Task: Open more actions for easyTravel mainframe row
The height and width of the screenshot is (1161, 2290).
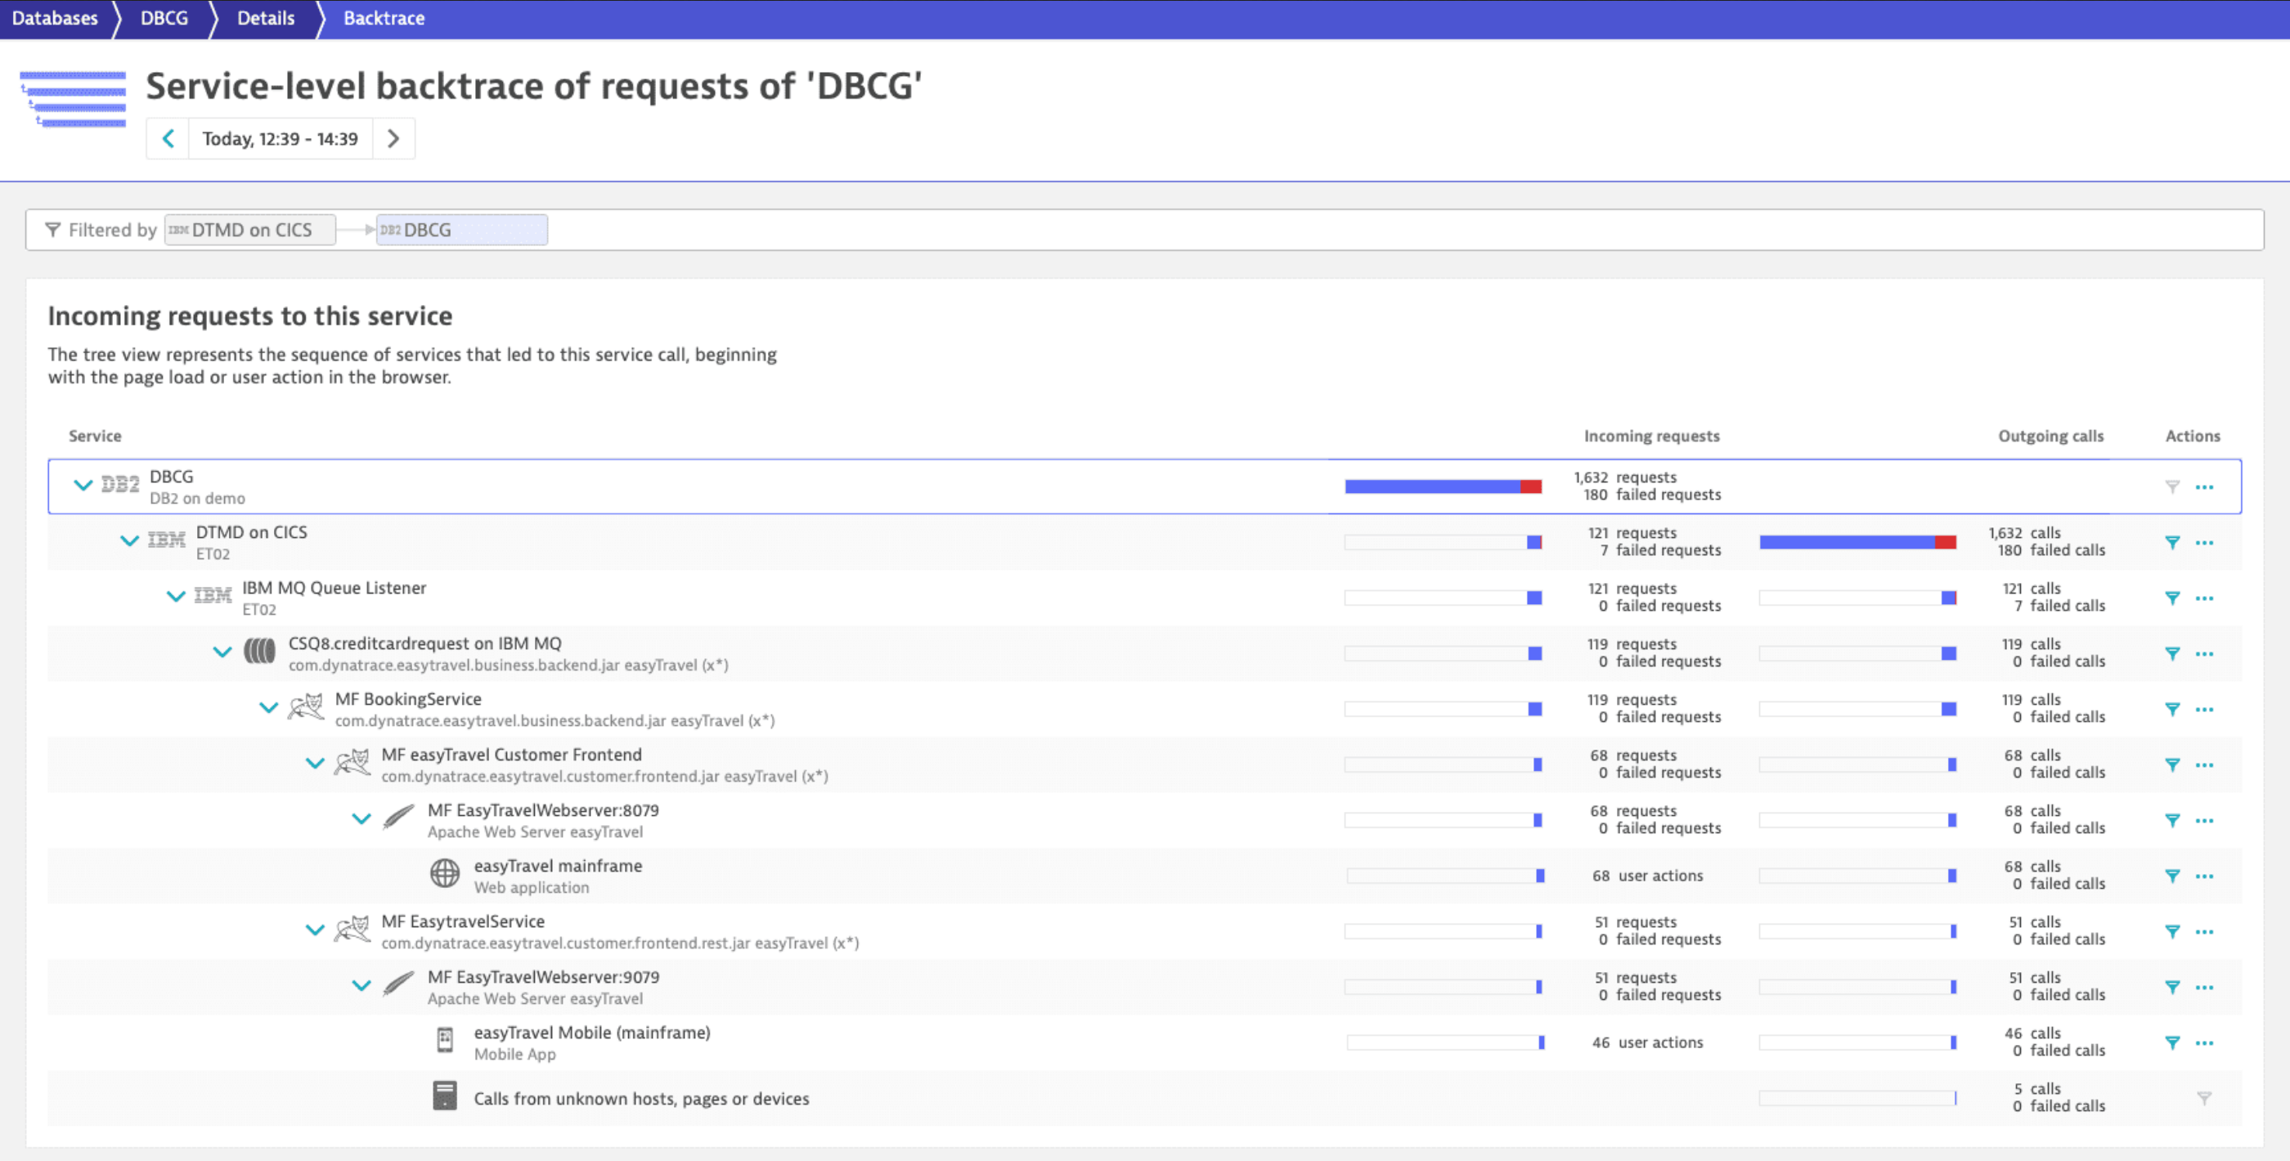Action: point(2205,876)
